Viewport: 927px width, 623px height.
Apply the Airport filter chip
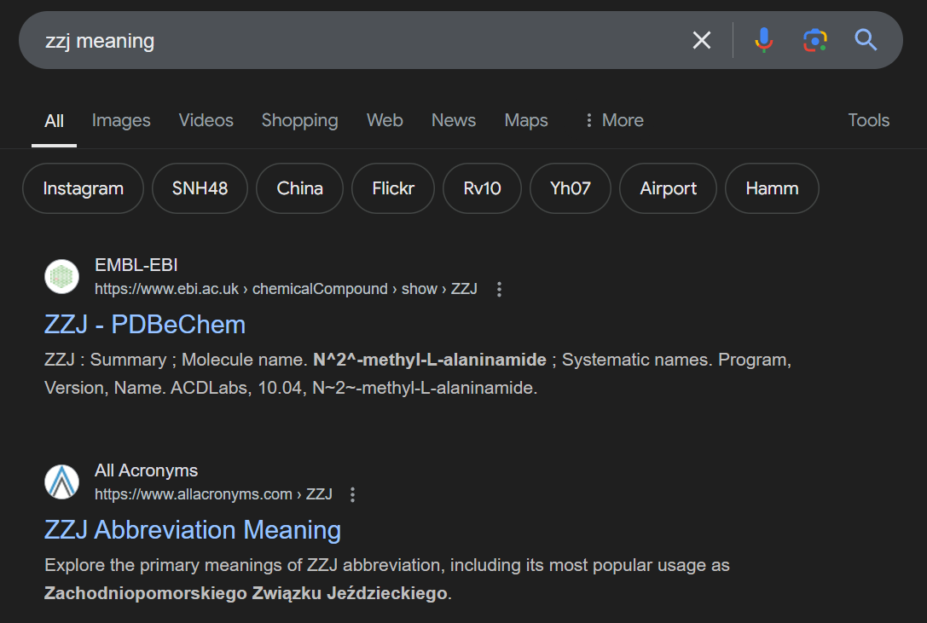pos(668,188)
